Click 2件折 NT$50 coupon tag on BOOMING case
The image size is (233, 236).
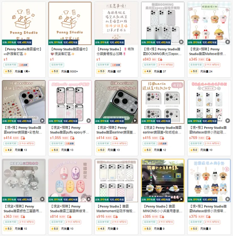(x=166, y=65)
